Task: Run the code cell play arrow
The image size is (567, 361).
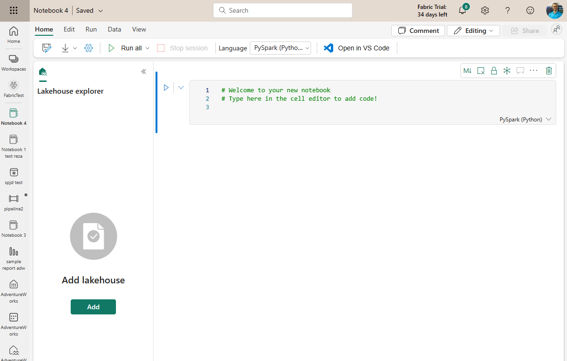Action: pyautogui.click(x=166, y=88)
